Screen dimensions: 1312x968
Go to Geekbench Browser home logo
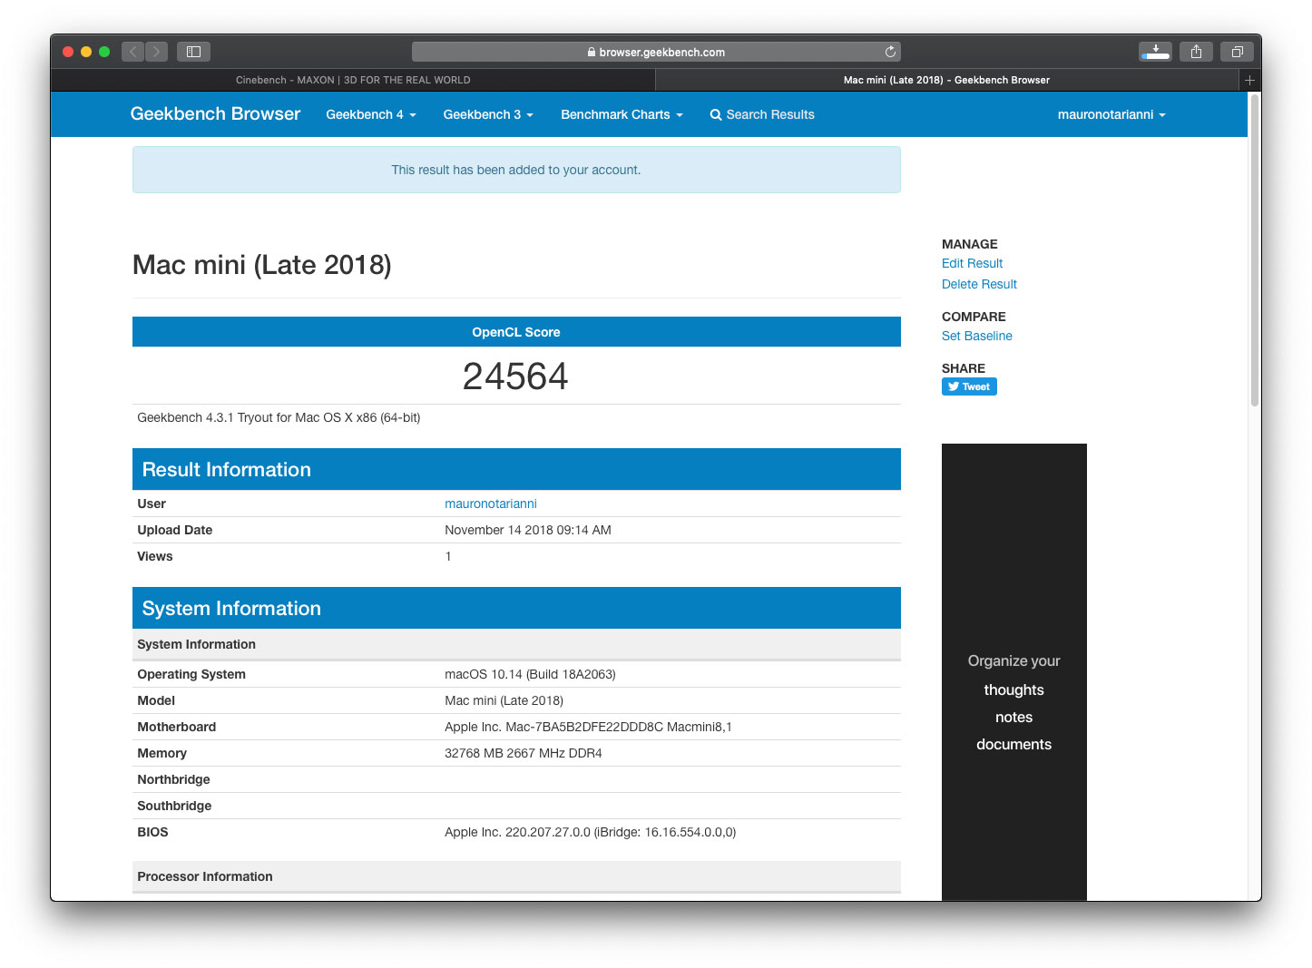point(215,113)
